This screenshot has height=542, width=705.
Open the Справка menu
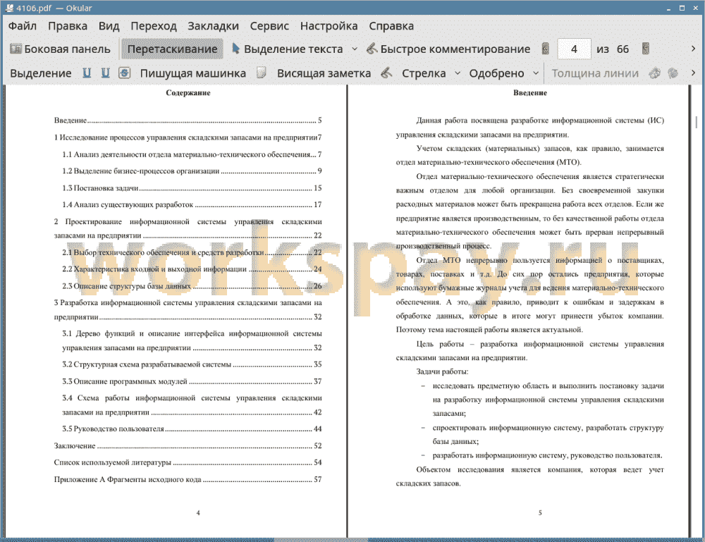tap(391, 26)
